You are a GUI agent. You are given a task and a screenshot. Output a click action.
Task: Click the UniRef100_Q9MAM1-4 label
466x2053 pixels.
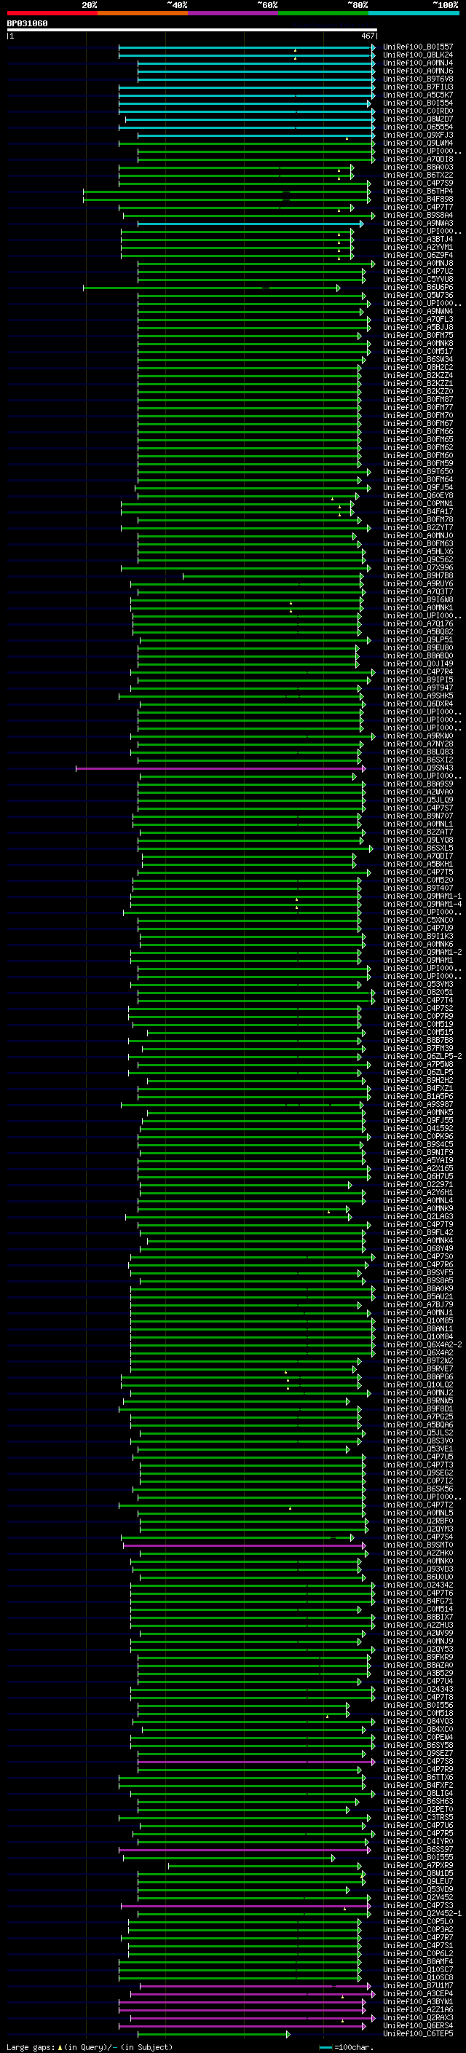422,905
